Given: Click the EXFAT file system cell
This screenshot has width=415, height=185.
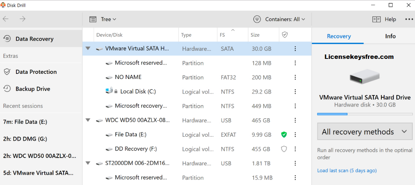Looking at the screenshot, I should [x=228, y=135].
